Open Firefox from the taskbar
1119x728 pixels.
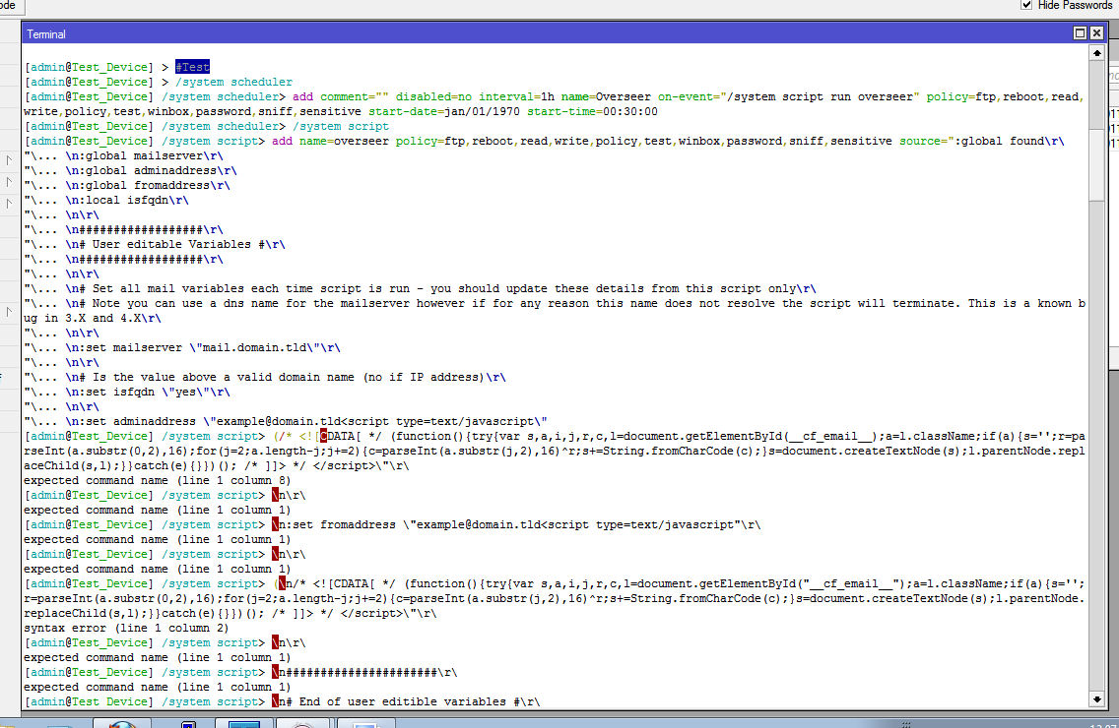tap(122, 724)
